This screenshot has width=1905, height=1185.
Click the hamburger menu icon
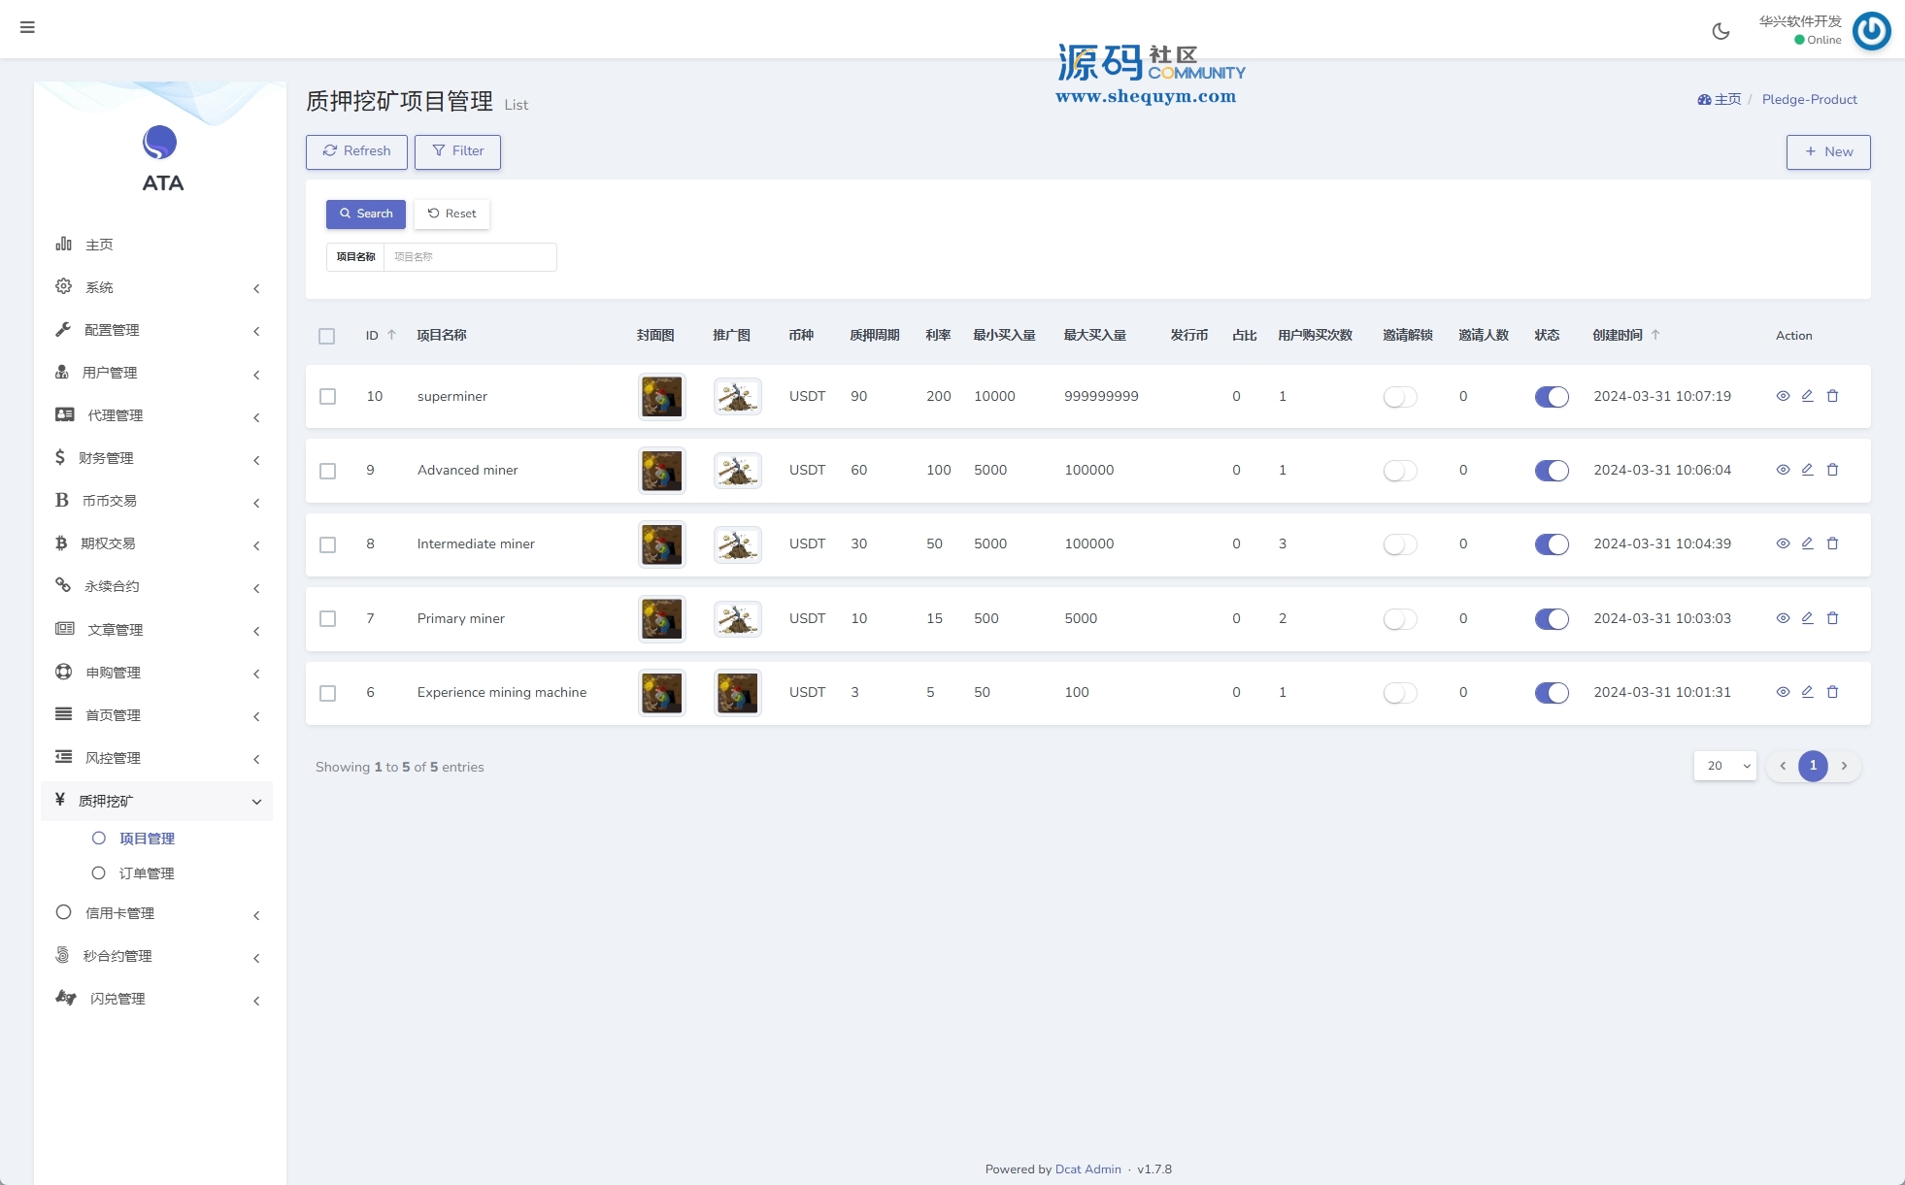[27, 27]
